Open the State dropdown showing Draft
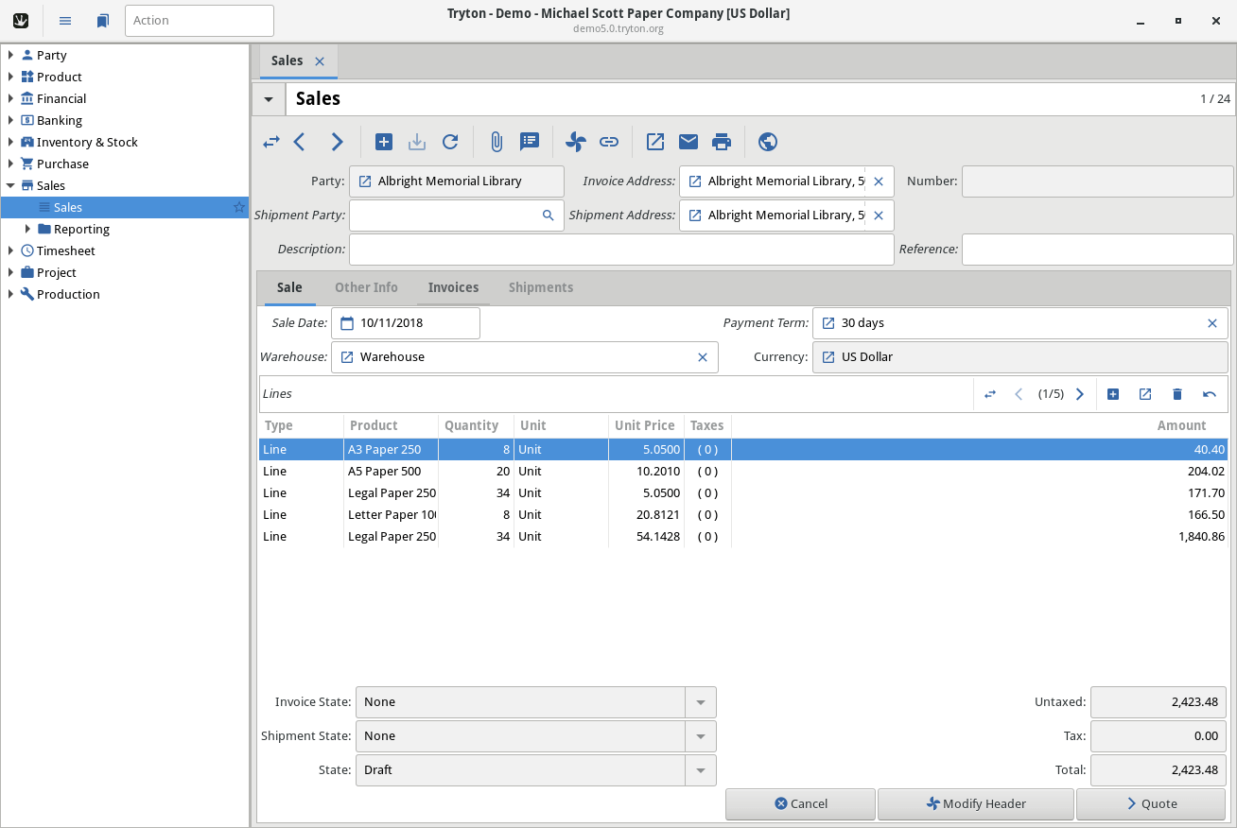Viewport: 1237px width, 828px height. 700,769
